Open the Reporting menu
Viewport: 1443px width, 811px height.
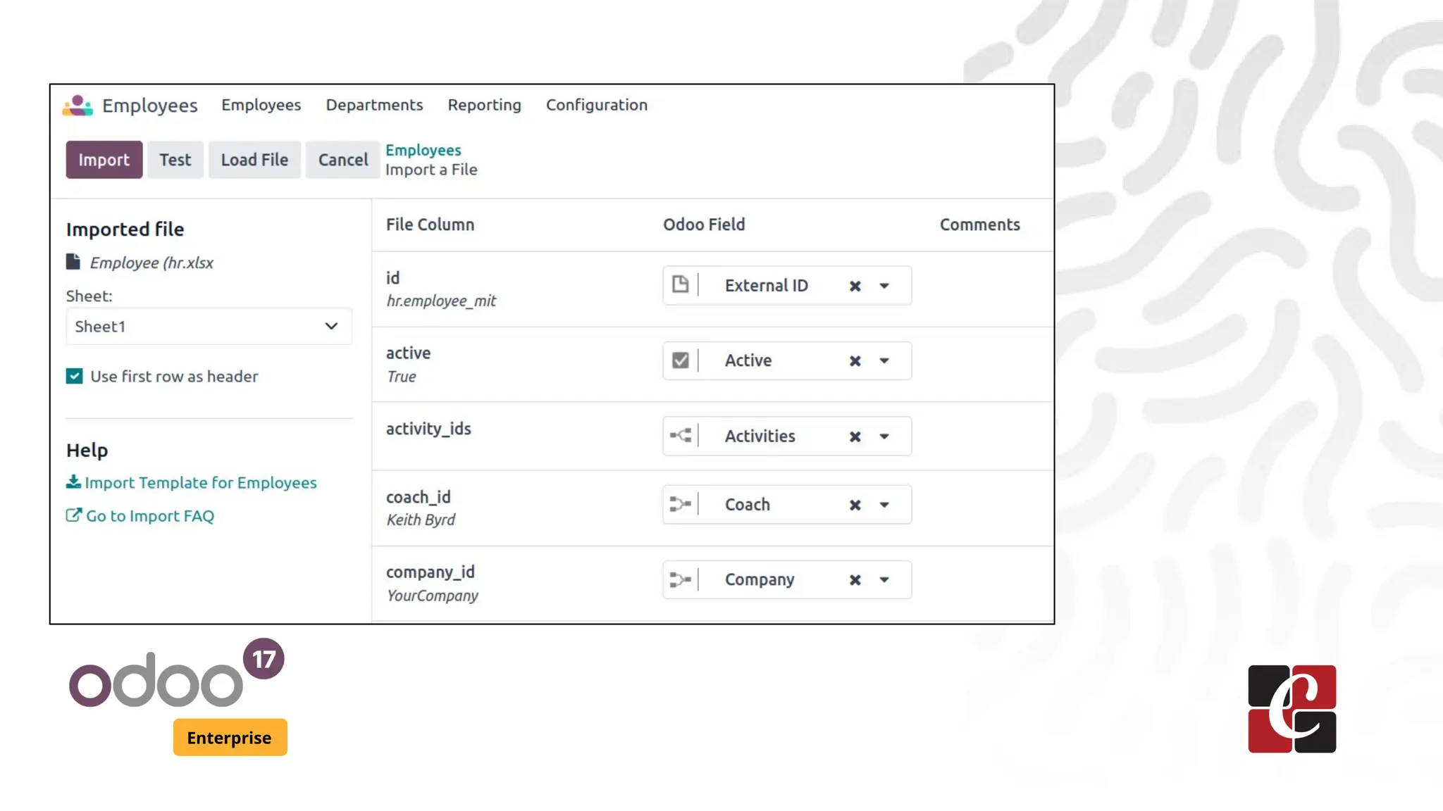[484, 105]
